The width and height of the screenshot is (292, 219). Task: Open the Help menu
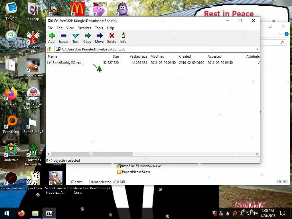click(x=110, y=28)
